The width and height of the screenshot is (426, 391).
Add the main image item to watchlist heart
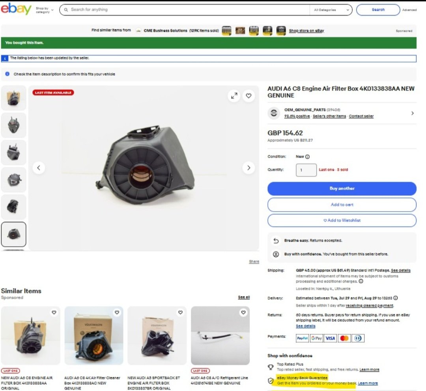coord(248,95)
